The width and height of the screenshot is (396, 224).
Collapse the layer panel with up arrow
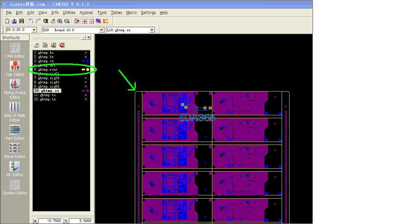(x=83, y=37)
